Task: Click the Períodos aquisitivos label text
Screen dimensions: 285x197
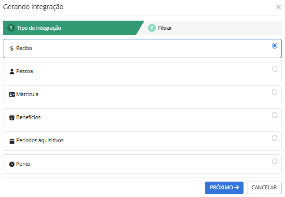Action: coord(40,140)
